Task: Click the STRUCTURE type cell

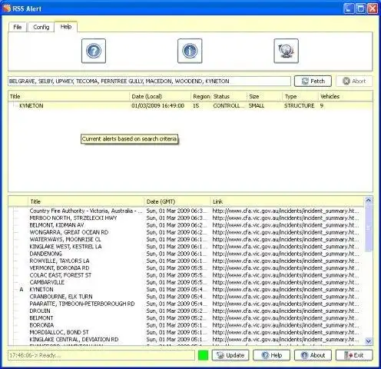Action: 299,105
